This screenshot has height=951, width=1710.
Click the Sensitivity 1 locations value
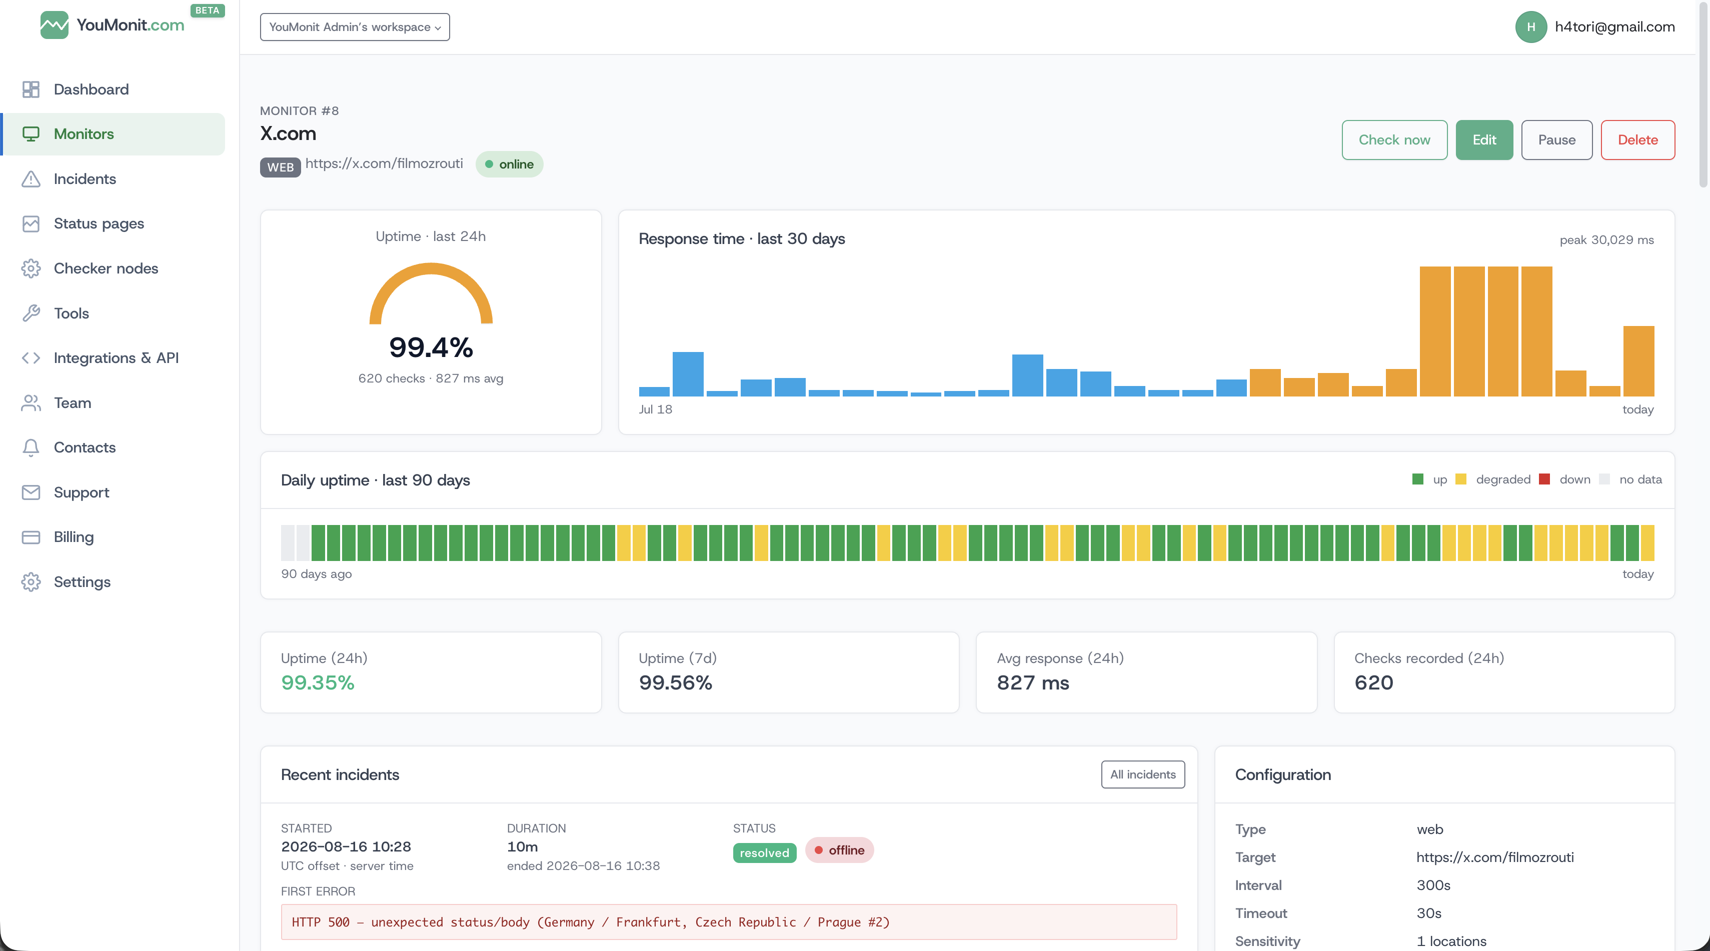(1451, 941)
